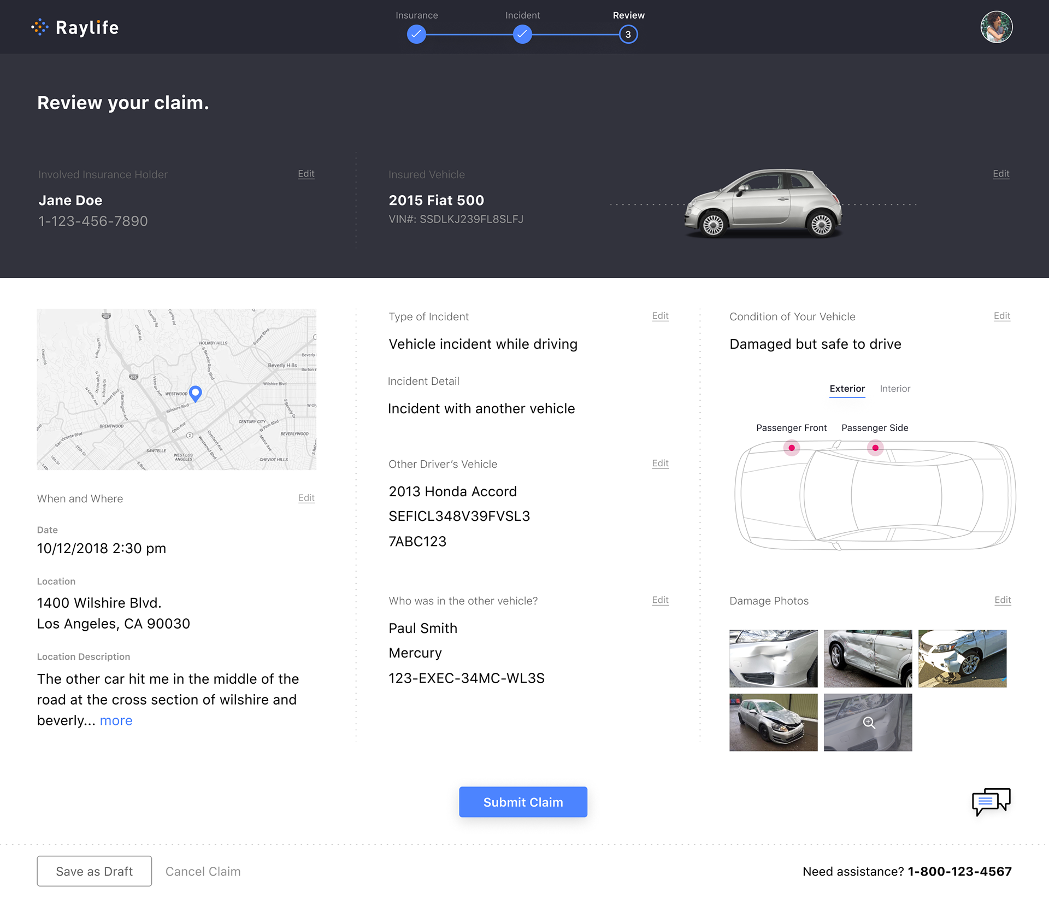Click the user profile avatar
This screenshot has width=1049, height=898.
(996, 27)
